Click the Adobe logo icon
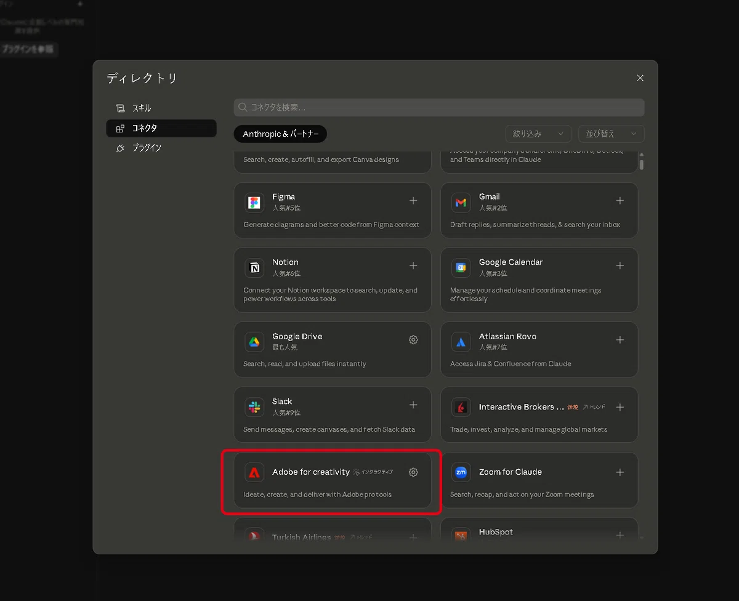Image resolution: width=739 pixels, height=601 pixels. point(254,472)
